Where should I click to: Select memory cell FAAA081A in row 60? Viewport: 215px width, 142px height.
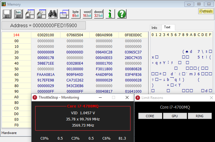coord(45,74)
